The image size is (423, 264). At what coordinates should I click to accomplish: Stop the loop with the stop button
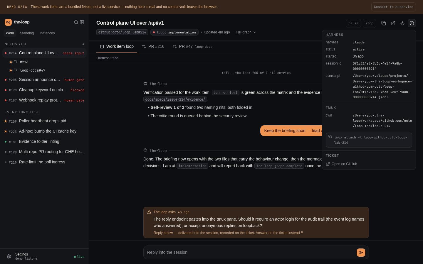[369, 23]
